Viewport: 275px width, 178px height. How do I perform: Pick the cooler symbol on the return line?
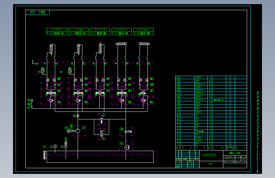(x=128, y=131)
